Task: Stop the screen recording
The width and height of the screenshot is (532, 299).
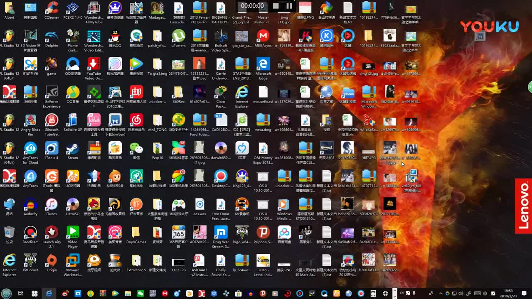Action: pos(276,6)
